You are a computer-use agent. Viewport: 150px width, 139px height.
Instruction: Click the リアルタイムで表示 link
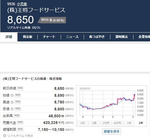pyautogui.click(x=20, y=136)
